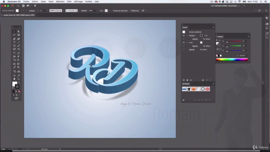Open the Fichier menu
The image size is (270, 152).
(26, 2)
